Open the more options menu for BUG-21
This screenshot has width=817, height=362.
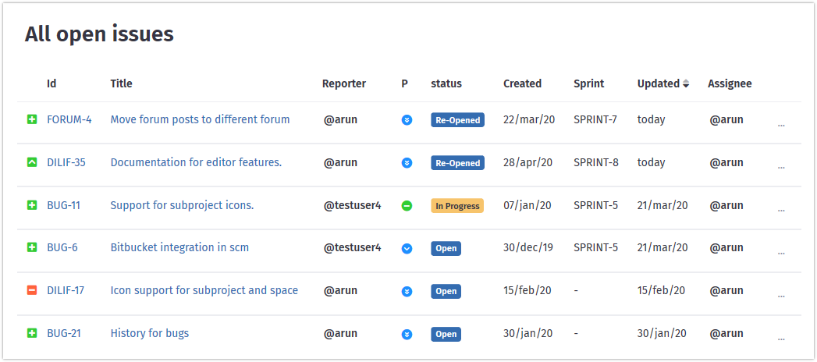(x=781, y=339)
